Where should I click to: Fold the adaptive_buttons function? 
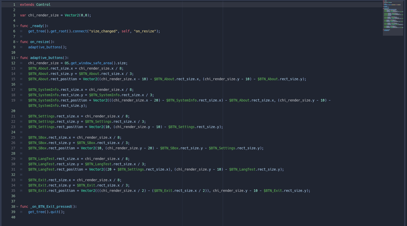tap(17, 58)
